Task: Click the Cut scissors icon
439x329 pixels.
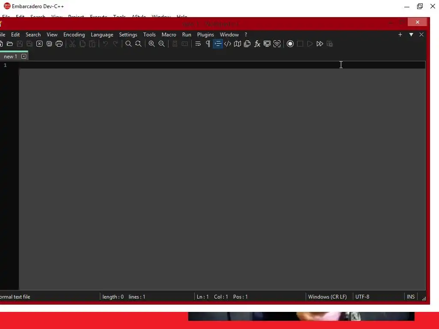Action: coord(72,44)
